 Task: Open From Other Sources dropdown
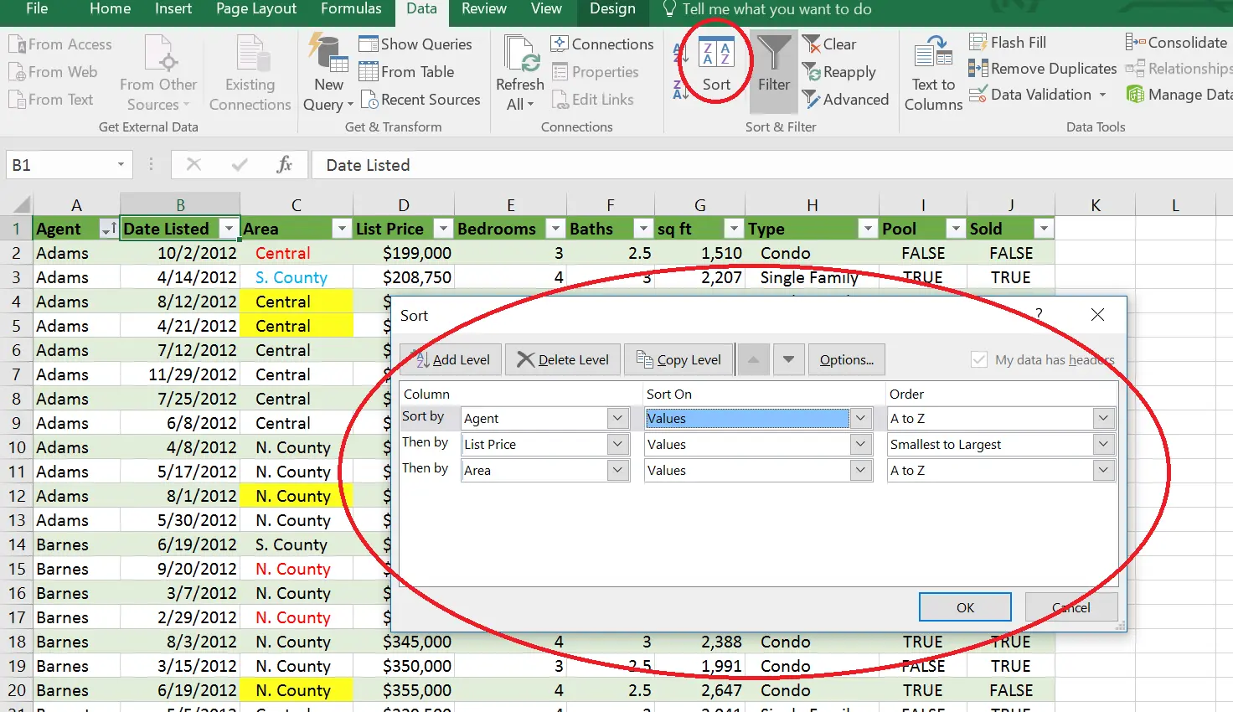click(158, 74)
